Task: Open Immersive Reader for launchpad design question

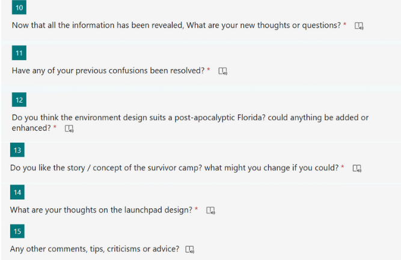Action: pos(211,210)
